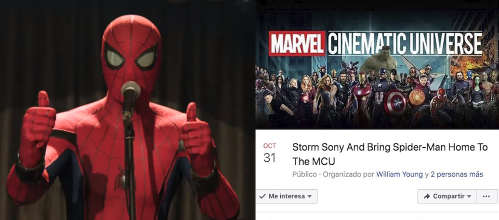
Task: Open the three-dots more options button
Action: coord(486,196)
